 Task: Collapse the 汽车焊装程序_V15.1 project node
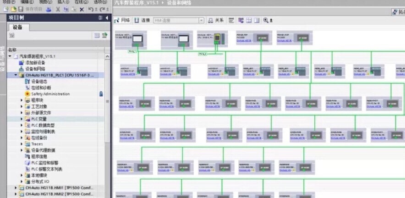click(x=10, y=56)
